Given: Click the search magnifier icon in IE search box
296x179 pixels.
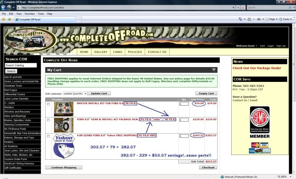Looking at the screenshot, I should [x=290, y=7].
